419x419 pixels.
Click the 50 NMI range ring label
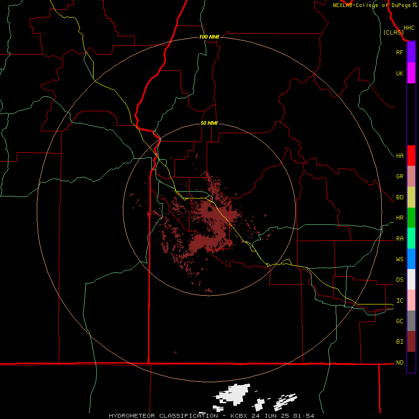click(x=209, y=123)
